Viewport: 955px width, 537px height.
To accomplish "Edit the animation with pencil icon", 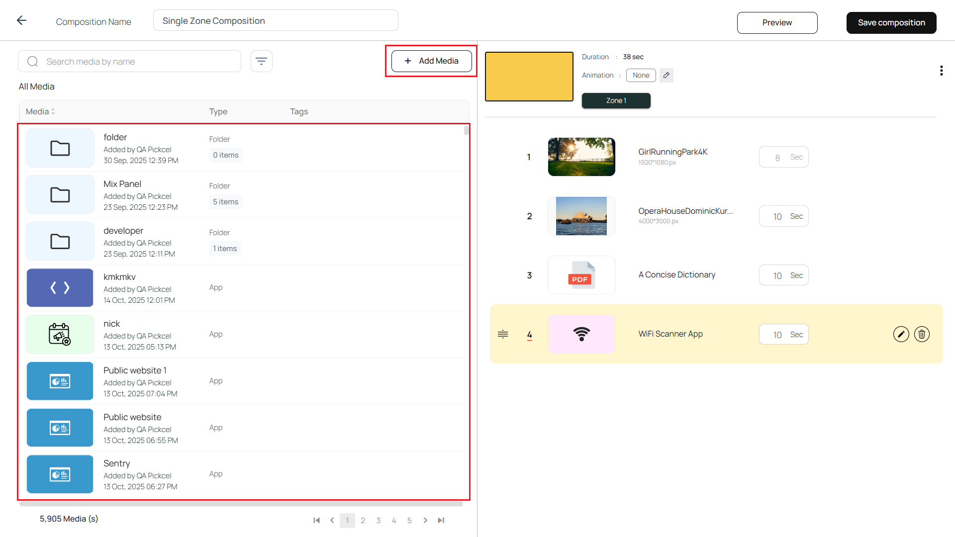I will (x=666, y=75).
